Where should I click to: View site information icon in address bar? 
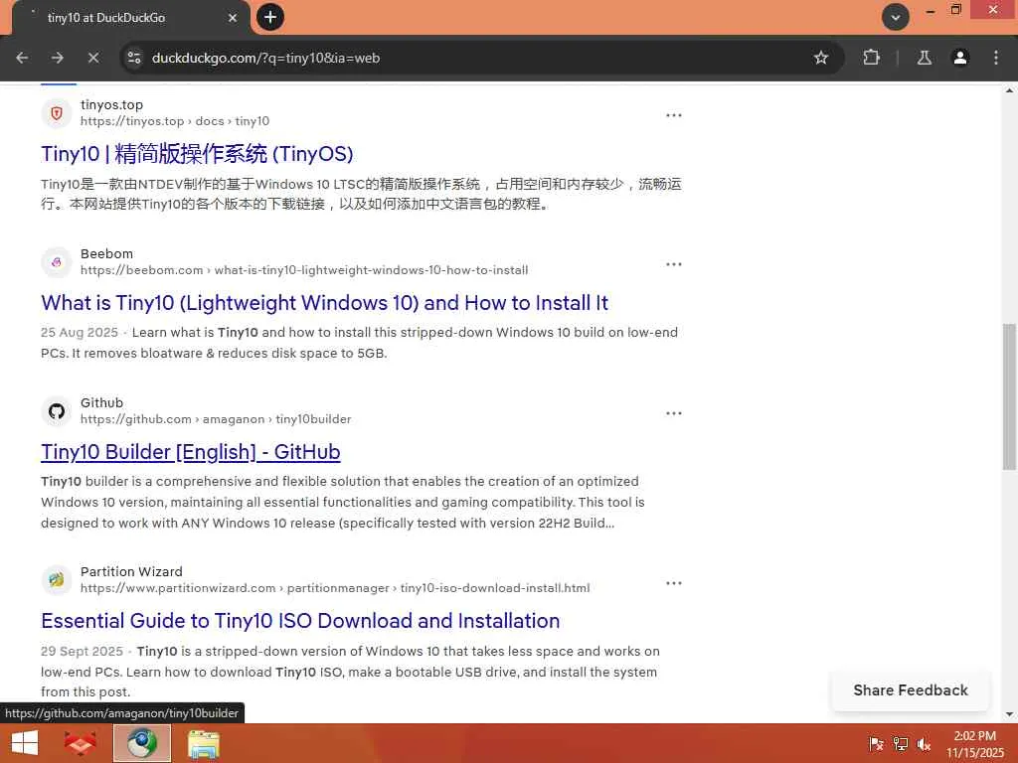[134, 58]
